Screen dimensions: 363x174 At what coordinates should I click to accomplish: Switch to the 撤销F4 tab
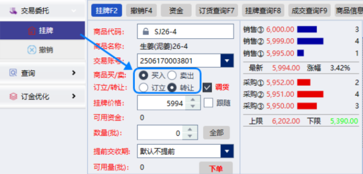click(x=141, y=10)
